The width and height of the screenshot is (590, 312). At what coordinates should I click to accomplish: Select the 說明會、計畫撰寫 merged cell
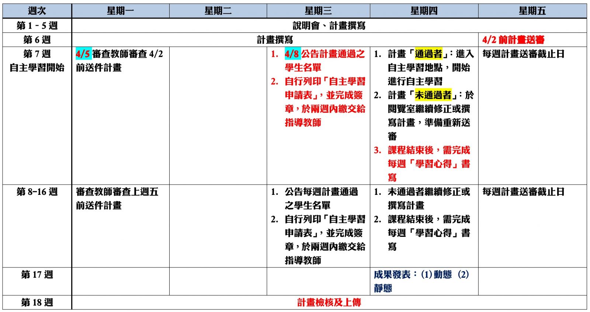click(x=329, y=25)
